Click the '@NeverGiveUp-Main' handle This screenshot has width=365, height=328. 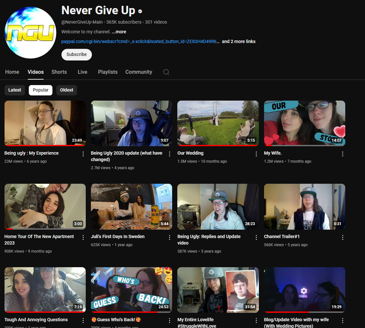[x=82, y=22]
